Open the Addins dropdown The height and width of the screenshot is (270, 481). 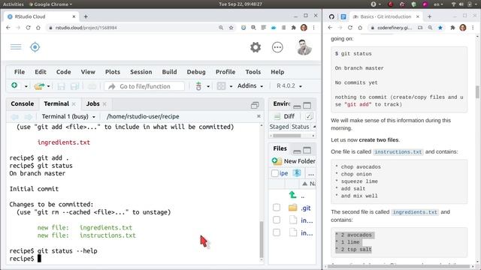(250, 86)
